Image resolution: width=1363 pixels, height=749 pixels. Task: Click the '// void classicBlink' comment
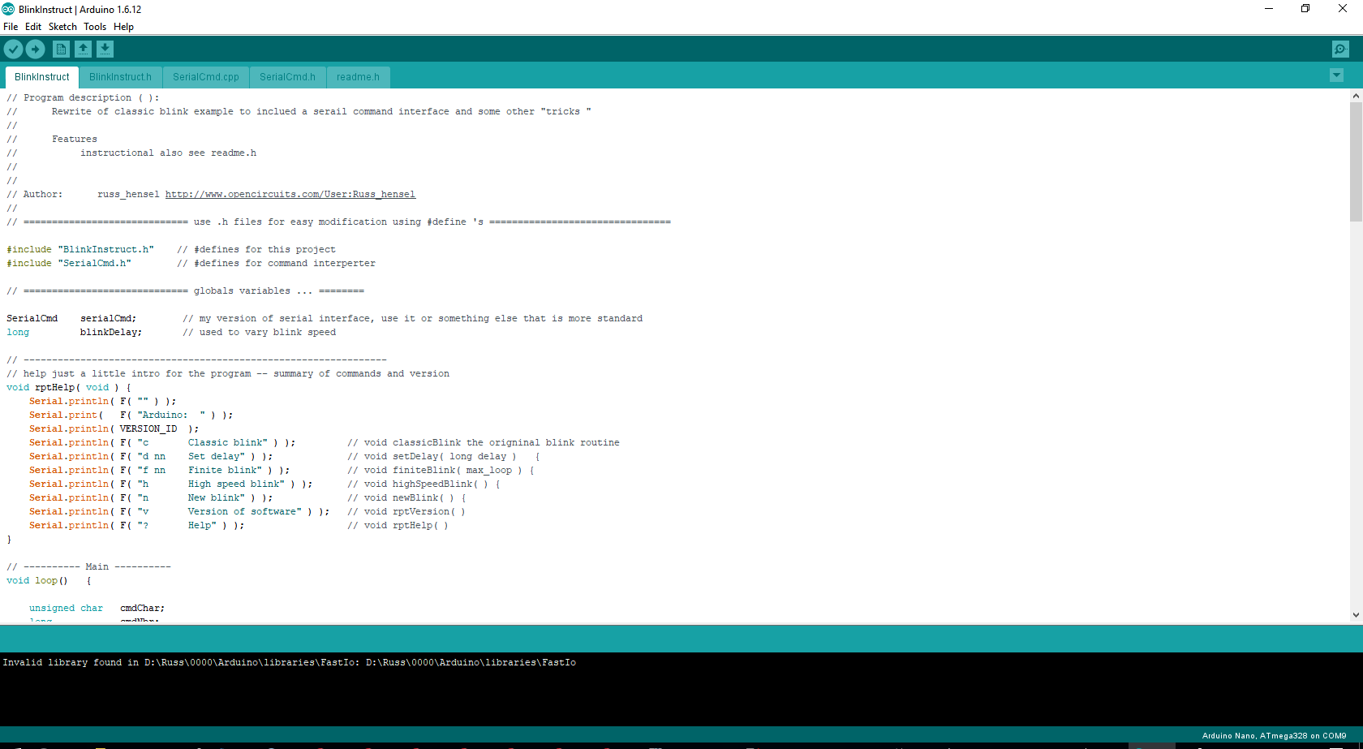click(484, 443)
